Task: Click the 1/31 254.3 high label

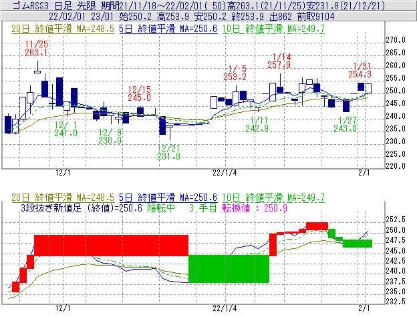Action: click(360, 70)
